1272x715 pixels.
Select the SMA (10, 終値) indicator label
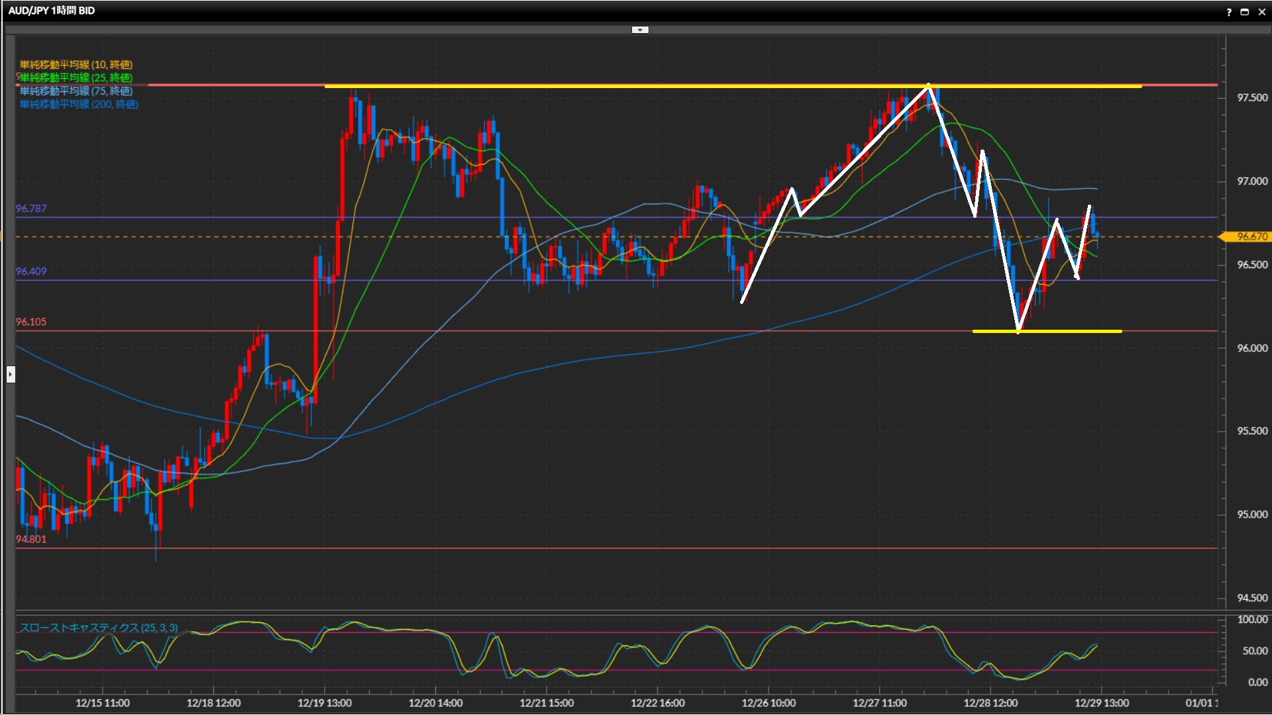click(76, 64)
